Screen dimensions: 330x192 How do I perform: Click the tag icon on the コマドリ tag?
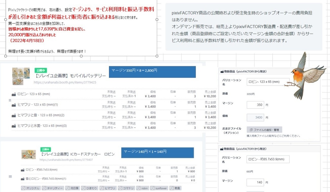(120, 188)
